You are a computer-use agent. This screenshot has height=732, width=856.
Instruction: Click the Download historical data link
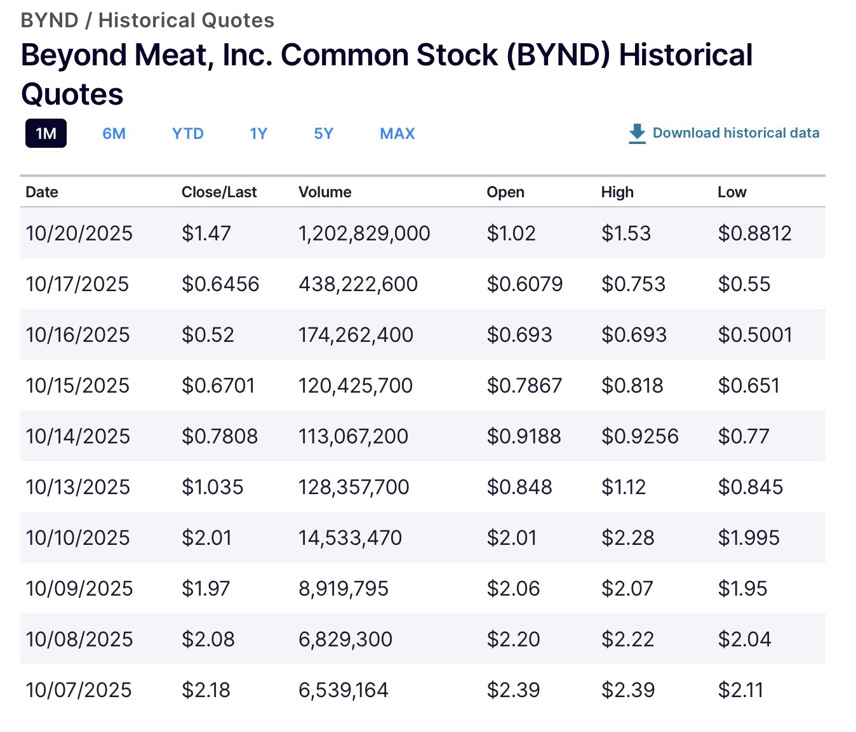pos(735,133)
